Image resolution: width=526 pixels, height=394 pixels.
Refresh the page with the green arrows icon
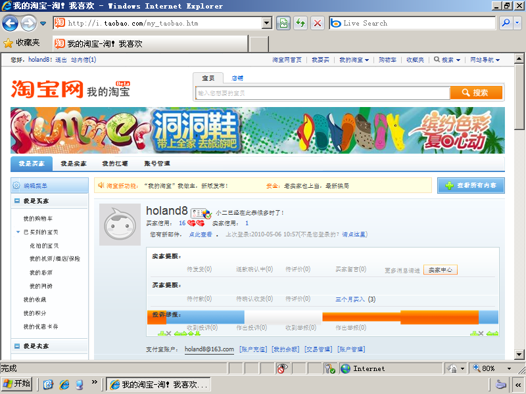[x=300, y=23]
